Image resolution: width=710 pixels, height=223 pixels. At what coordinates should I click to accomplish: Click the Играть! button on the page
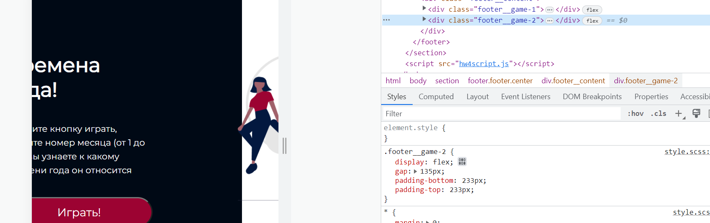tap(91, 211)
